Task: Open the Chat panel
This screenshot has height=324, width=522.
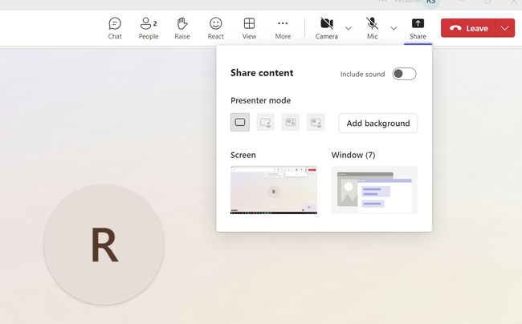Action: [x=115, y=28]
